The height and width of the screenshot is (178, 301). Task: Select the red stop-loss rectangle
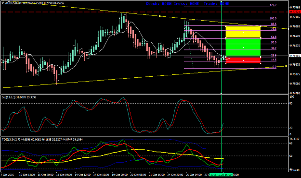click(243, 60)
